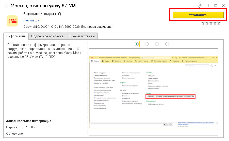Open the Поставщик supplier link
229x141 pixels.
tap(32, 20)
